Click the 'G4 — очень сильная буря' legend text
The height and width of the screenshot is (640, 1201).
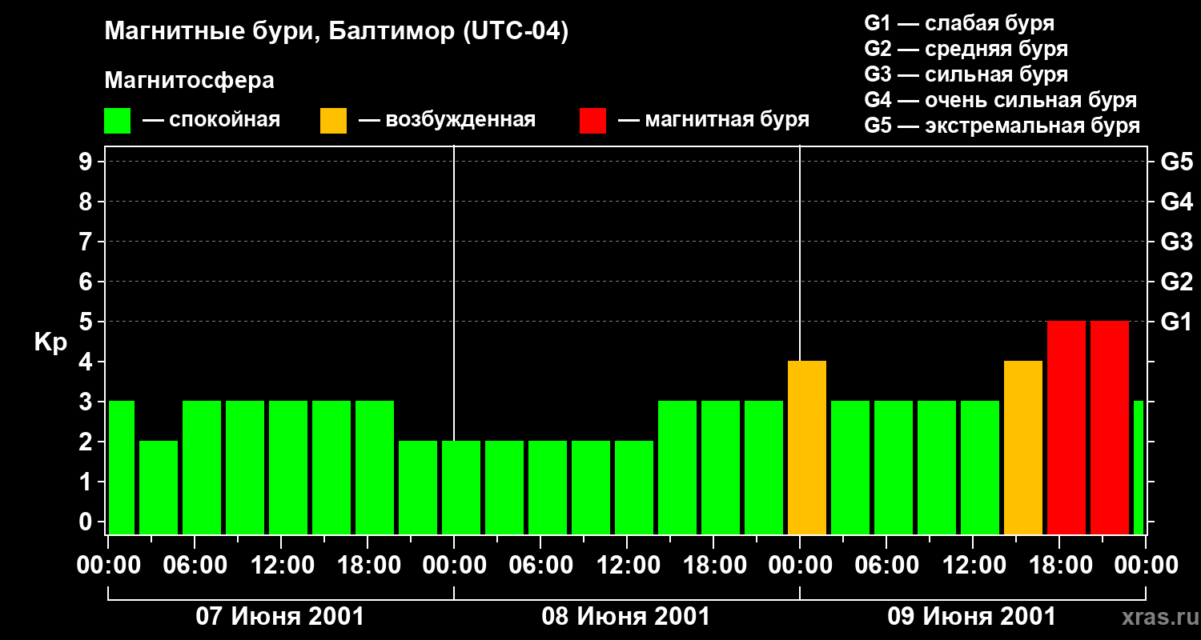coord(1000,100)
